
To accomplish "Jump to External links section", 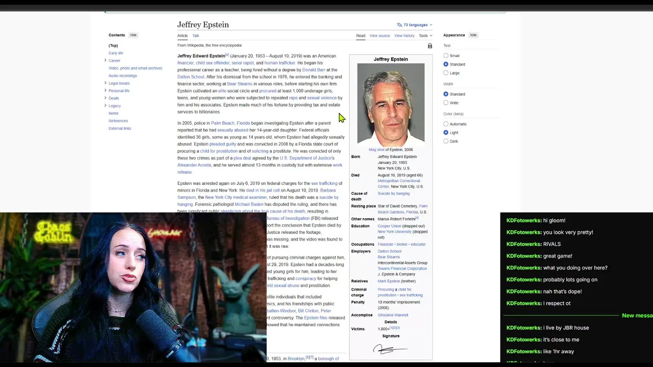I will 120,128.
